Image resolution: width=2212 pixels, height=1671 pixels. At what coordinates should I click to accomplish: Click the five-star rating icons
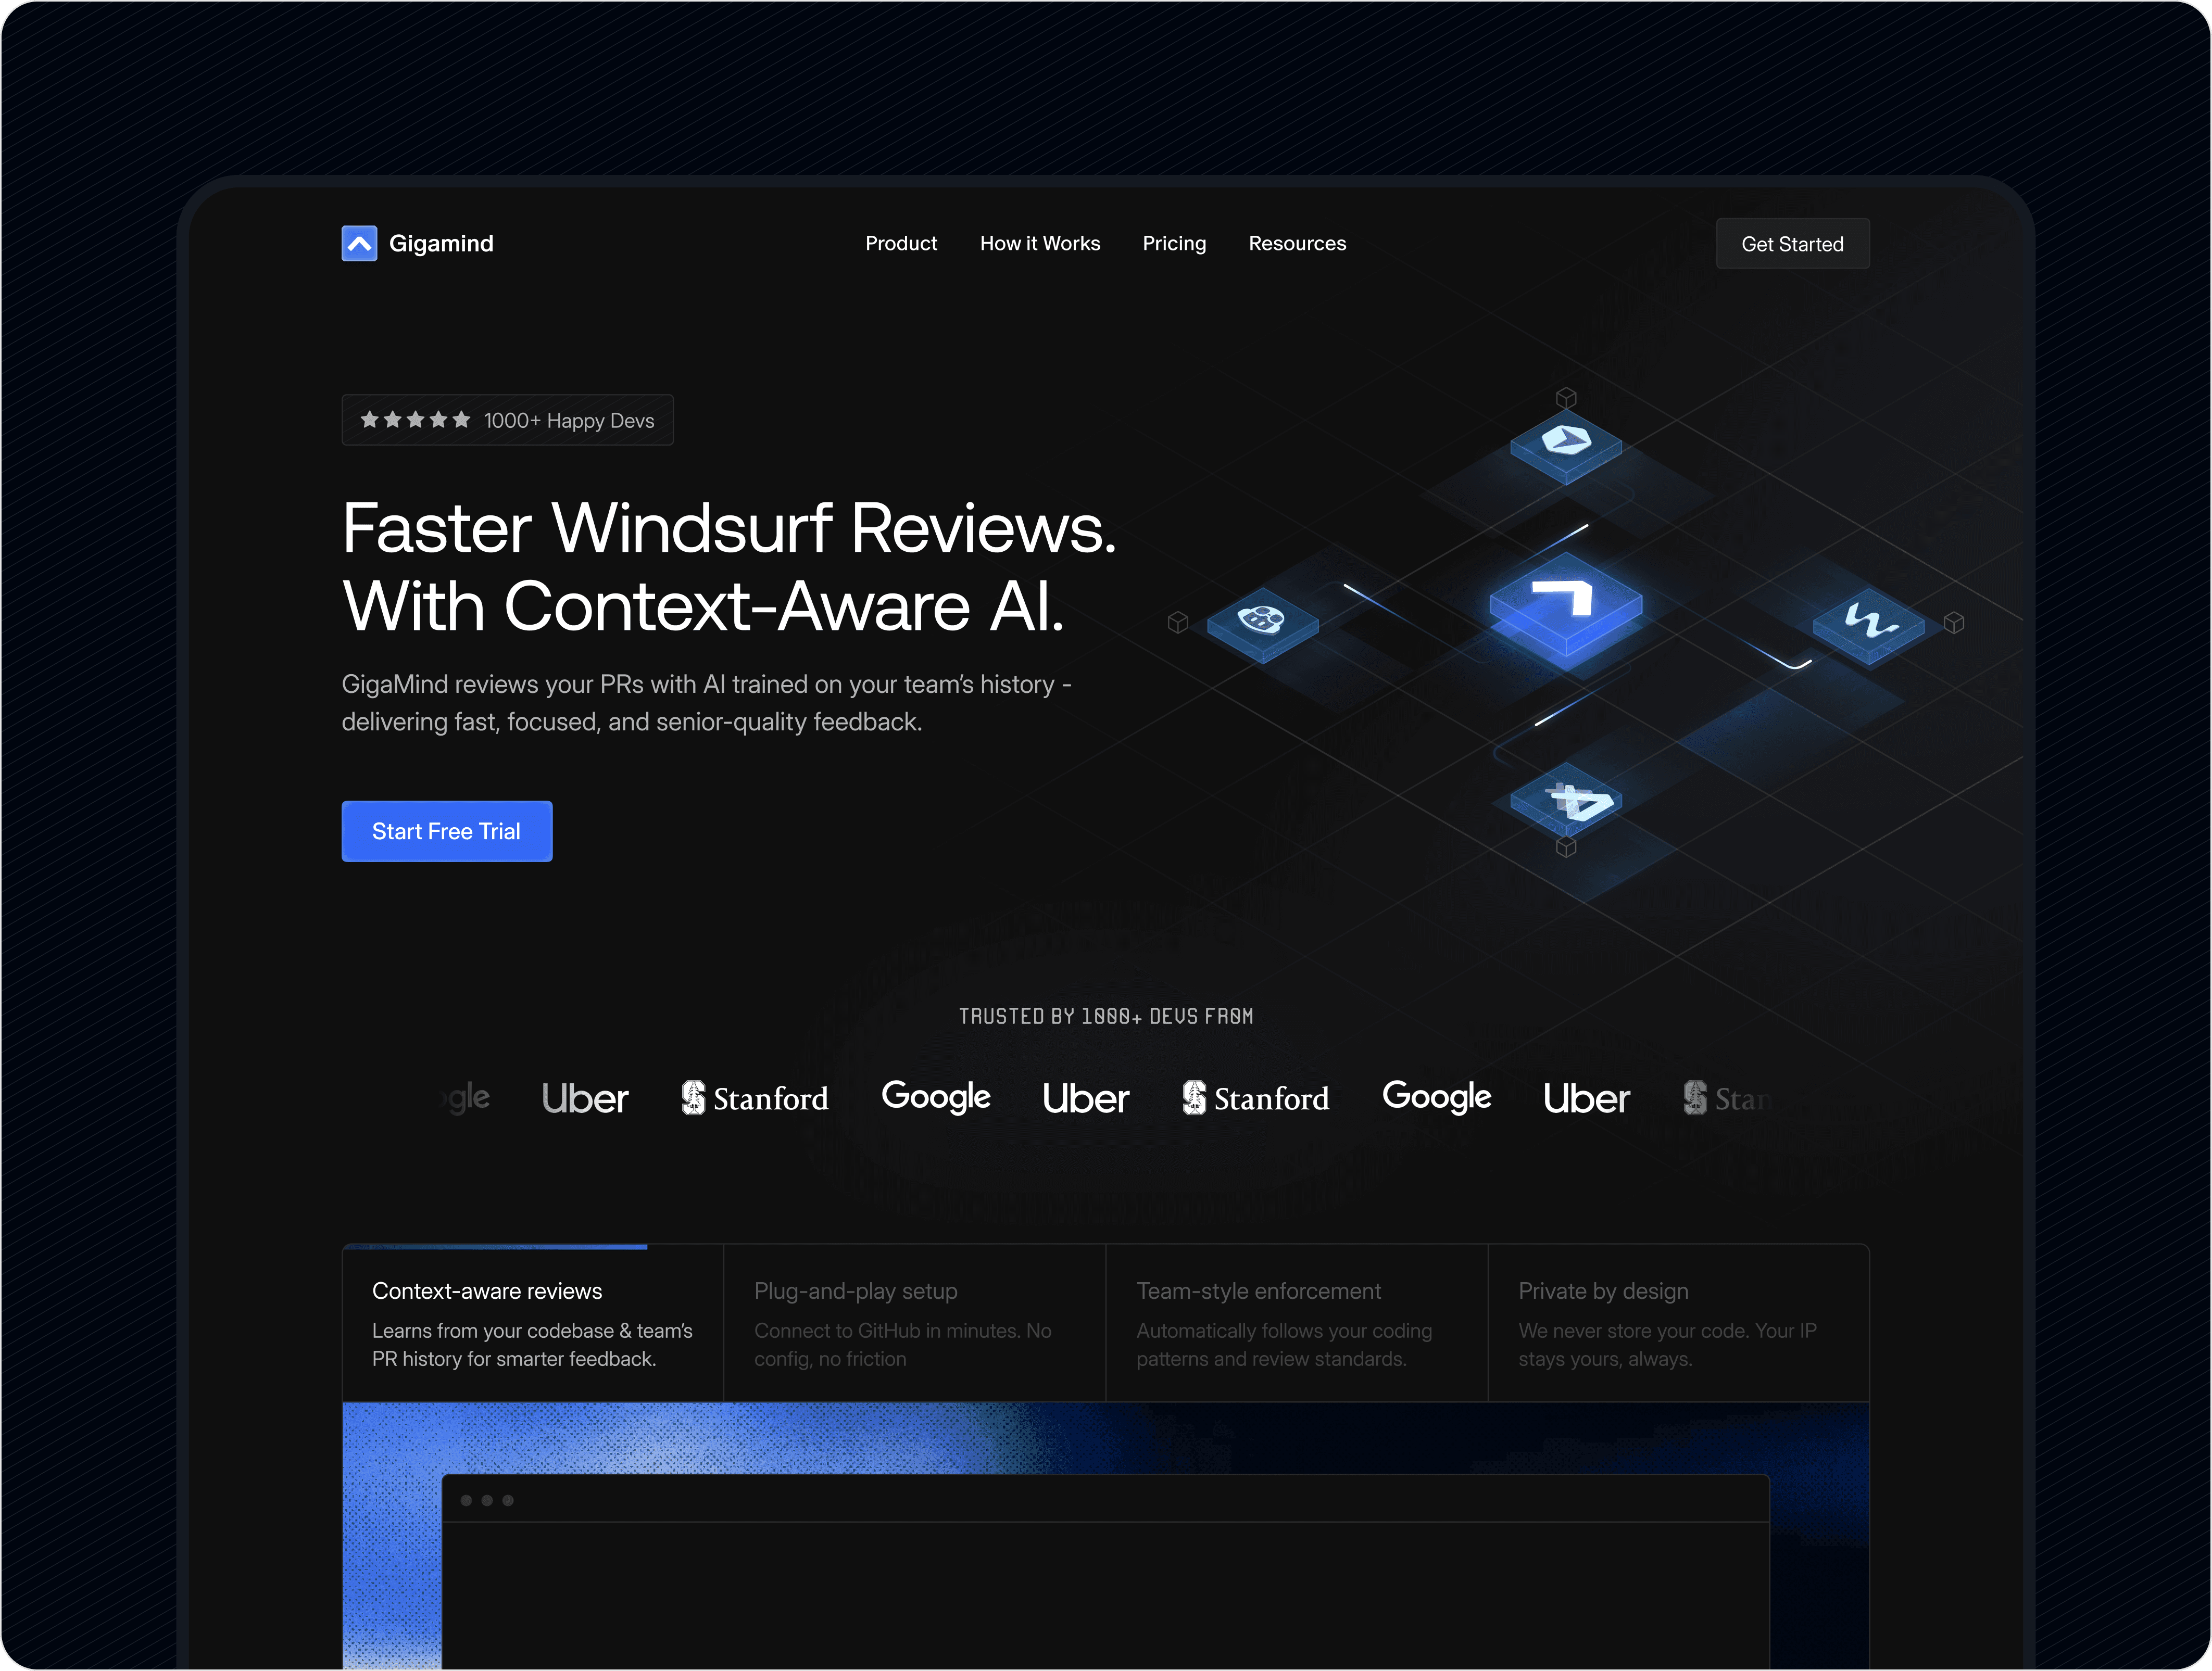415,420
